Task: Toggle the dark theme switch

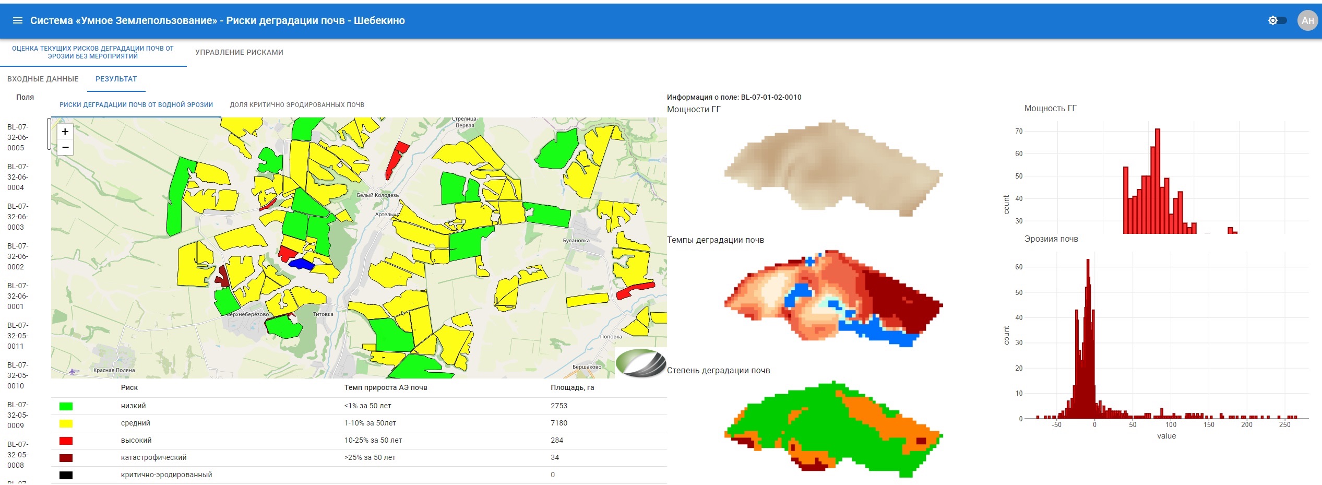Action: 1277,20
